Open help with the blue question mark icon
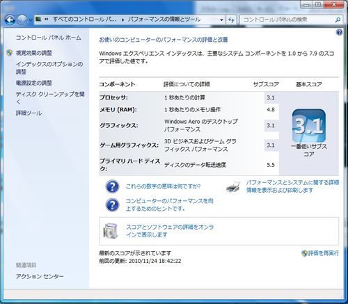The width and height of the screenshot is (348, 304). pyautogui.click(x=339, y=32)
